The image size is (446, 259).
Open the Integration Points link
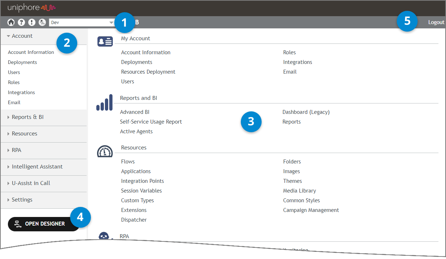click(142, 181)
